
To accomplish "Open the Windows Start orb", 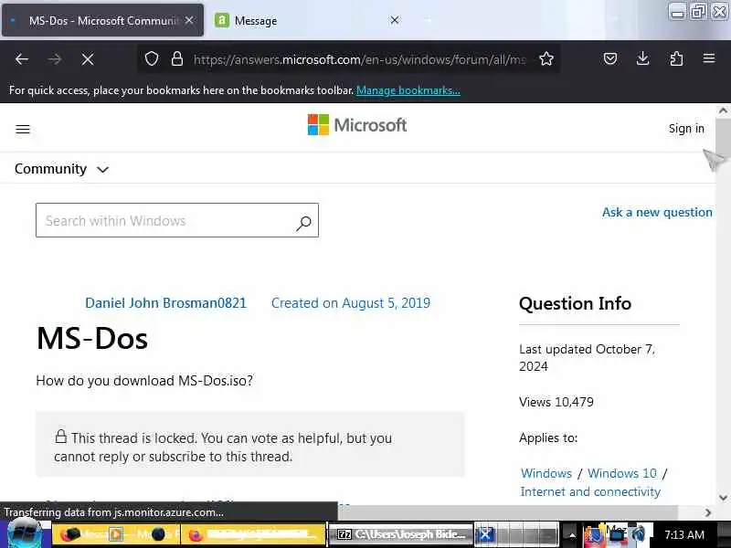I will point(25,534).
